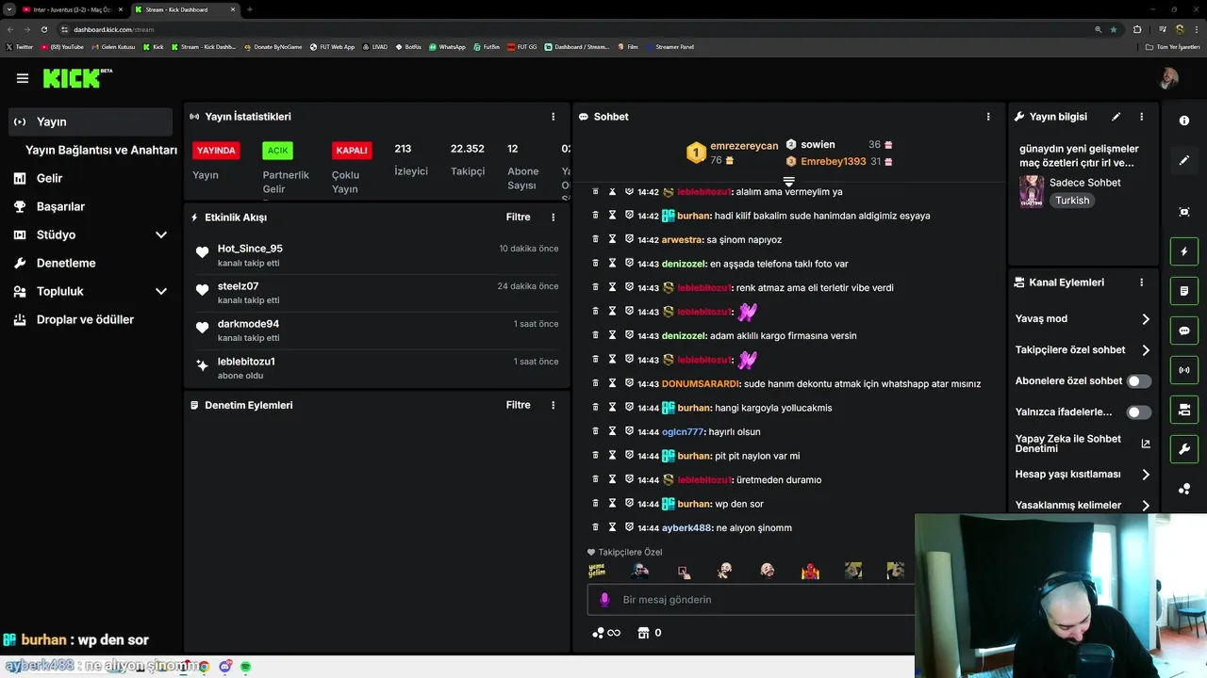
Task: Toggle Abonelere özel sohbet switch
Action: (1139, 381)
